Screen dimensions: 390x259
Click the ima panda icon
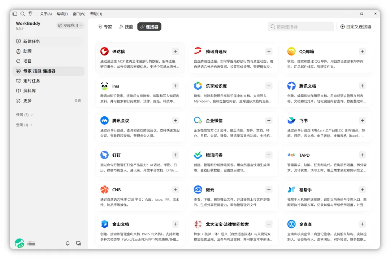pos(104,86)
